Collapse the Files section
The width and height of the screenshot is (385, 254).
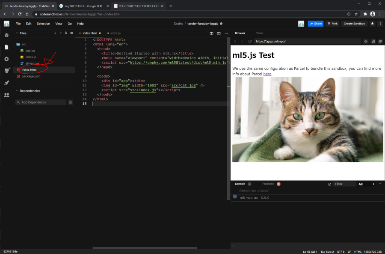pos(17,33)
